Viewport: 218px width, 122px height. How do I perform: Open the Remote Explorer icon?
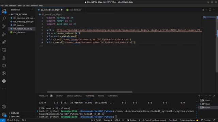[x=4, y=50]
